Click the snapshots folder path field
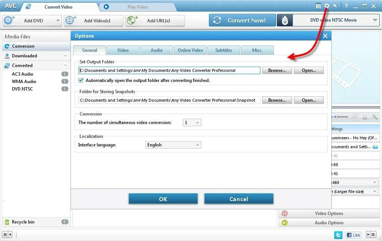The width and height of the screenshot is (382, 241). 169,100
